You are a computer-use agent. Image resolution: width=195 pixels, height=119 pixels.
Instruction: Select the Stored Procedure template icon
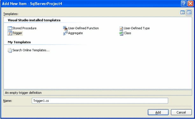pos(10,28)
